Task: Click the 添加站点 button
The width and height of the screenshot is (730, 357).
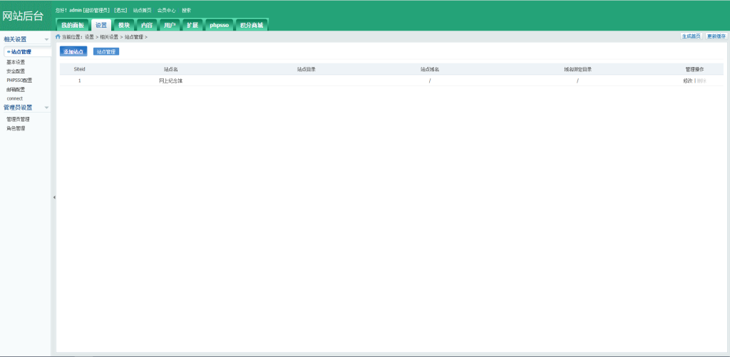Action: [x=73, y=52]
